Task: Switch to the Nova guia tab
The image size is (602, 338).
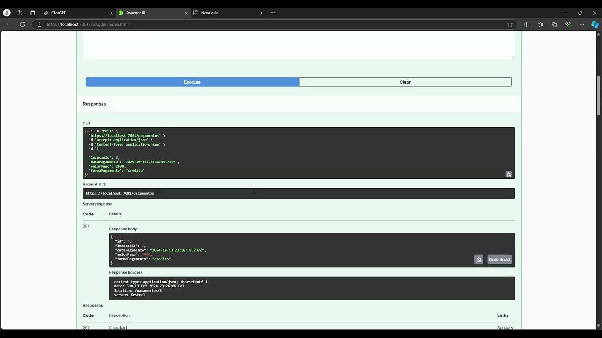Action: (228, 13)
